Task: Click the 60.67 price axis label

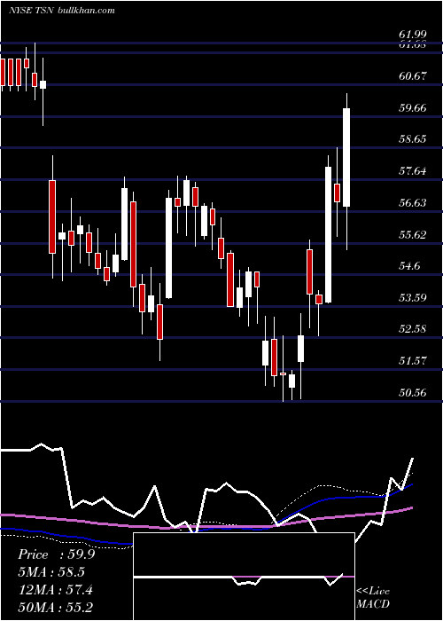Action: click(x=412, y=75)
